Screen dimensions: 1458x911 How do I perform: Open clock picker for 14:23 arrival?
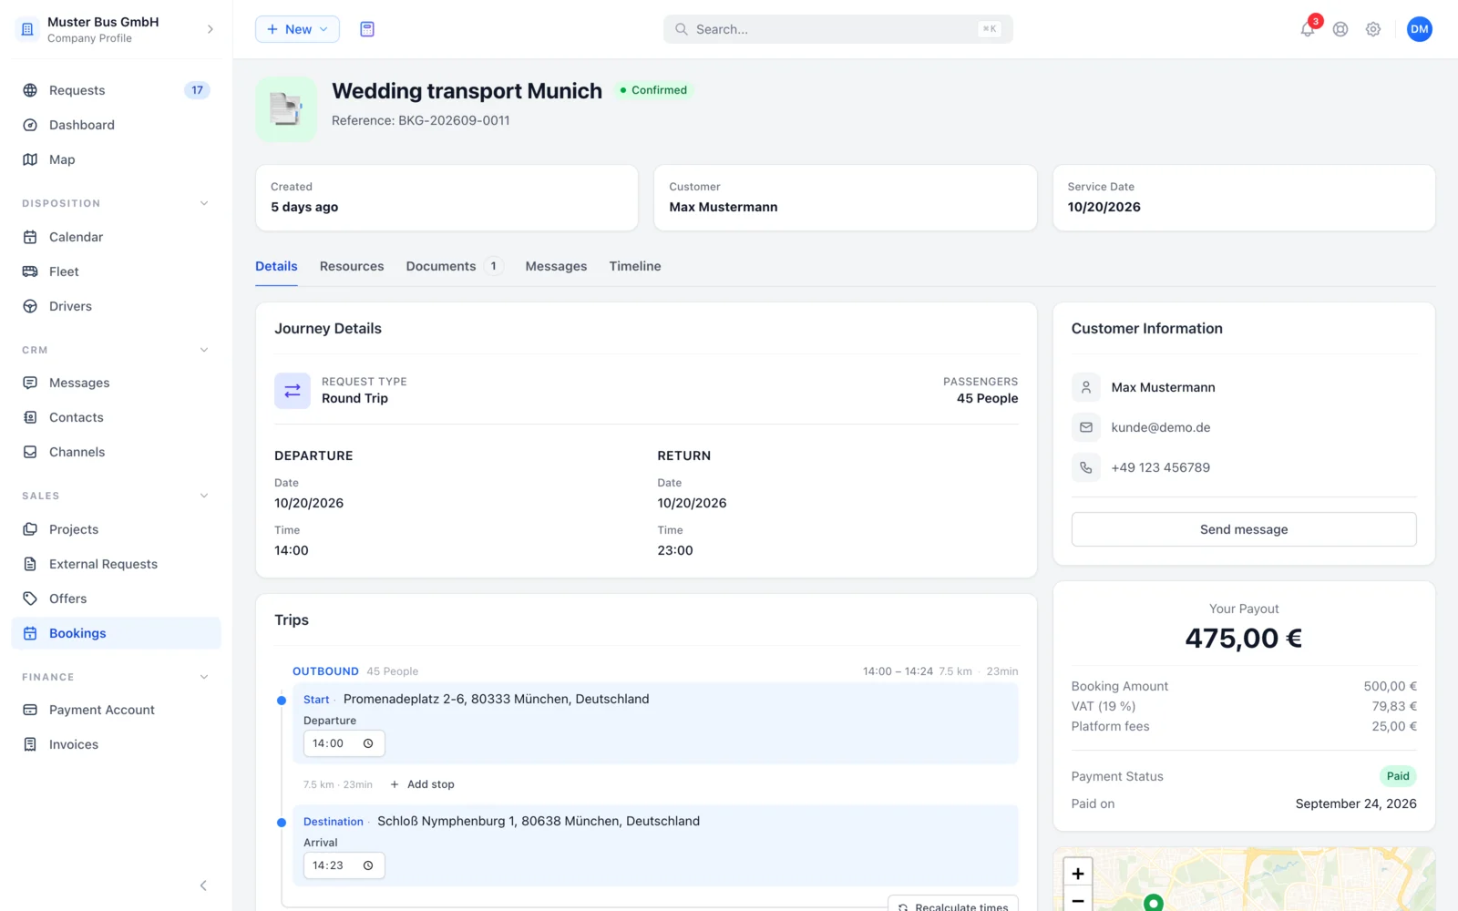[368, 865]
